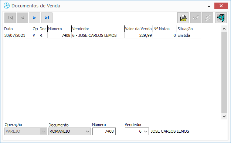The height and width of the screenshot is (143, 231).
Task: Select the 0 notes count cell
Action: tap(165, 35)
